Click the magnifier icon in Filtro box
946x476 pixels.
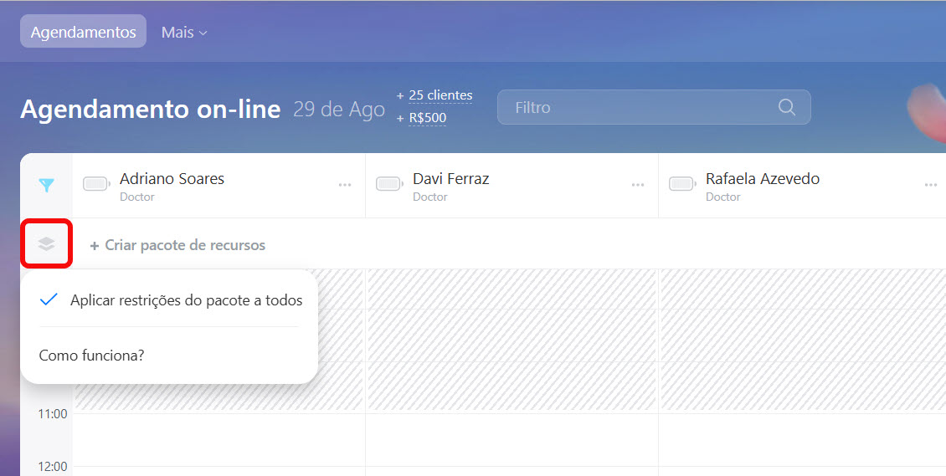(x=786, y=107)
